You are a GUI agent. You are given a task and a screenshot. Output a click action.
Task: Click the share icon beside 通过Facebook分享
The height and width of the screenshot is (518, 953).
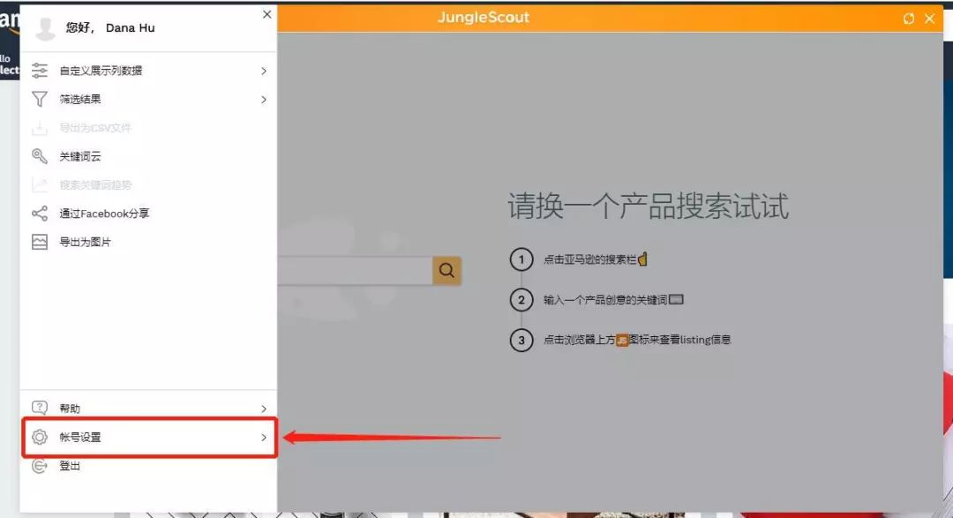point(40,214)
